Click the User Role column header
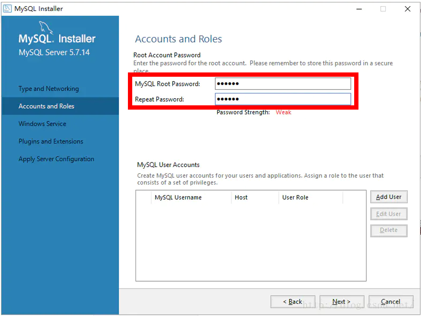 pos(311,197)
